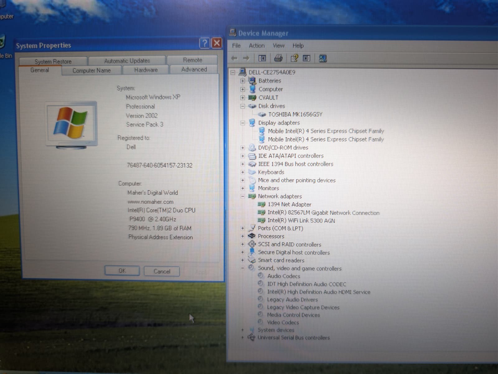The image size is (498, 374).
Task: Open the Help menu in Device Manager
Action: pyautogui.click(x=298, y=46)
